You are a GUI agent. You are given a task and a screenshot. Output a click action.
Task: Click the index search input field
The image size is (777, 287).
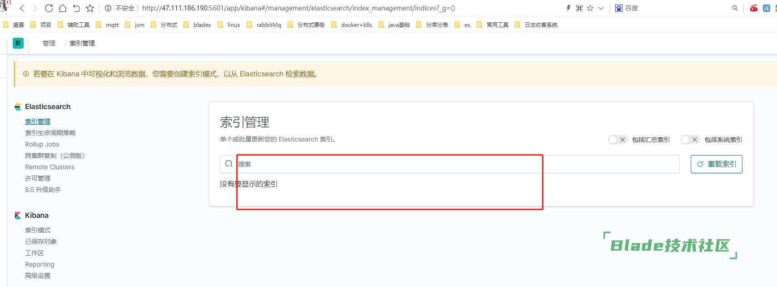point(450,164)
